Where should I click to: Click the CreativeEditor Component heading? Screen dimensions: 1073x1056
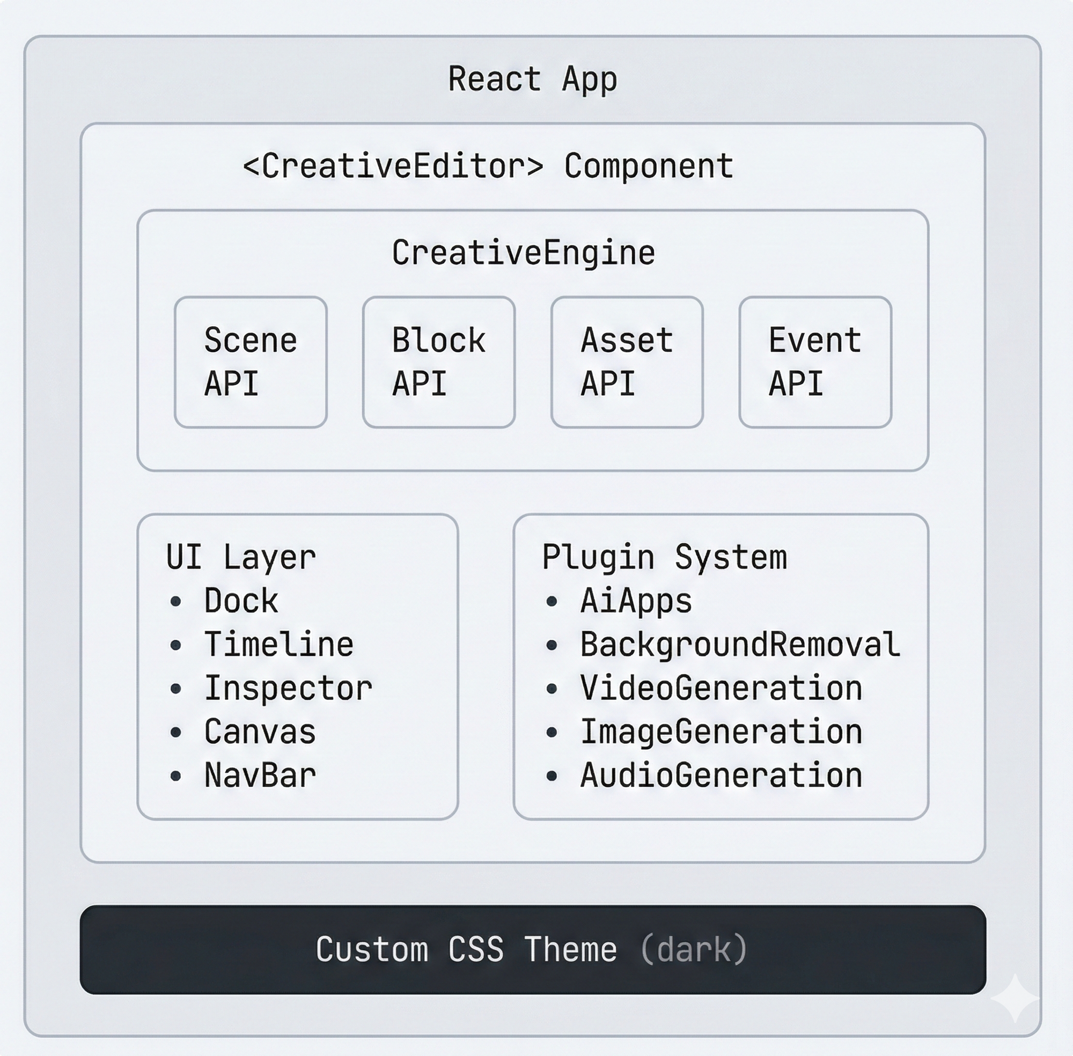pyautogui.click(x=488, y=166)
